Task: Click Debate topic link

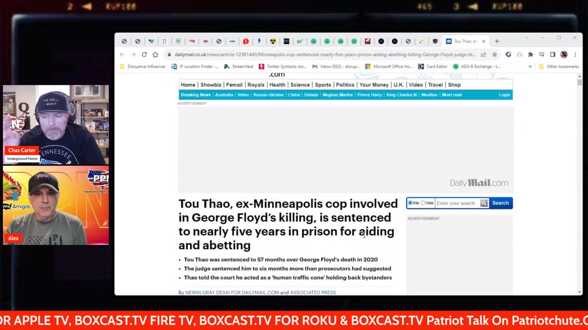Action: [x=311, y=95]
